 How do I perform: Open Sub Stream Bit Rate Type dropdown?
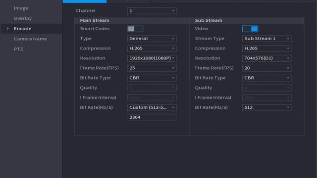coord(266,78)
